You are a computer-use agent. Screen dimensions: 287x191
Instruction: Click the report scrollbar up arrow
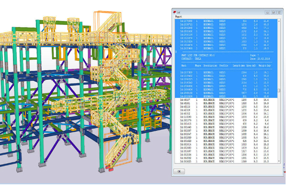point(279,21)
